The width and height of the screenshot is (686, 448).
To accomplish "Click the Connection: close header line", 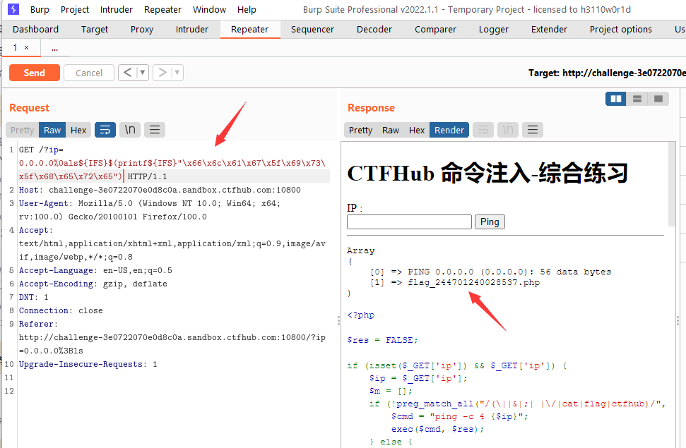I will click(x=61, y=310).
